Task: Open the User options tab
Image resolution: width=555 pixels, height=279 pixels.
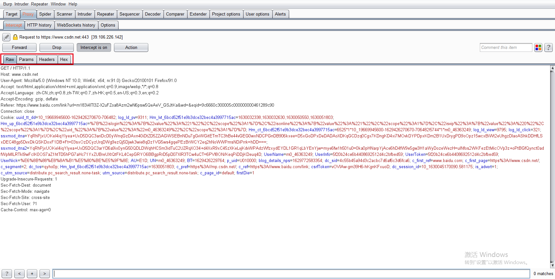Action: click(x=257, y=14)
